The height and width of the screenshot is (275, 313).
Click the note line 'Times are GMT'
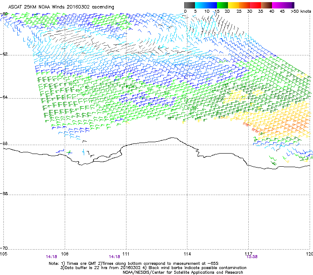(81, 264)
